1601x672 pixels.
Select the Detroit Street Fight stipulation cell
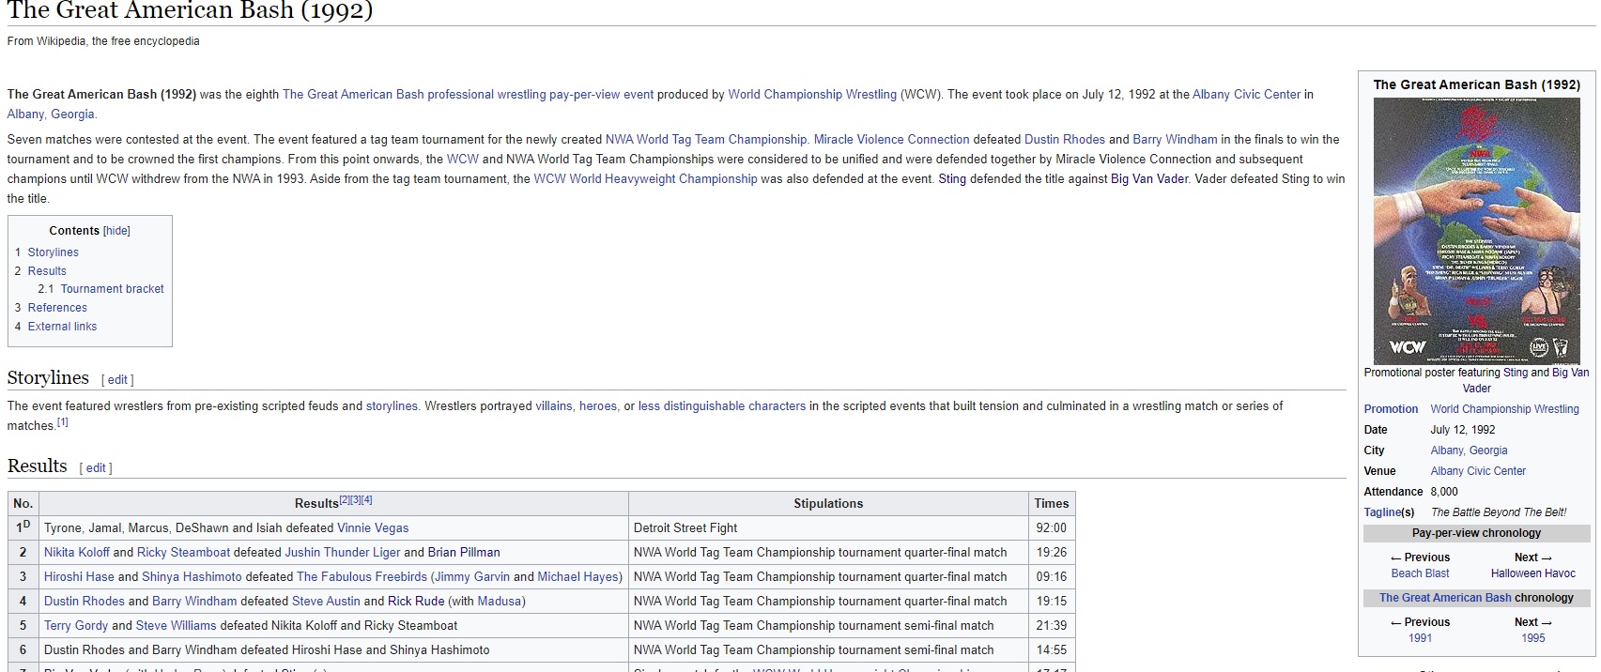click(828, 528)
